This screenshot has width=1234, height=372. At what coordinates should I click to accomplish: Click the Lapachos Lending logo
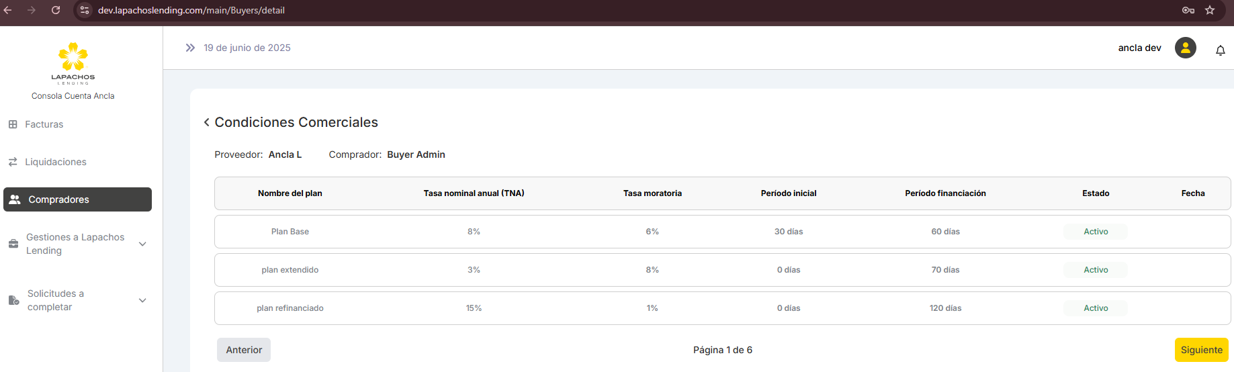coord(73,62)
